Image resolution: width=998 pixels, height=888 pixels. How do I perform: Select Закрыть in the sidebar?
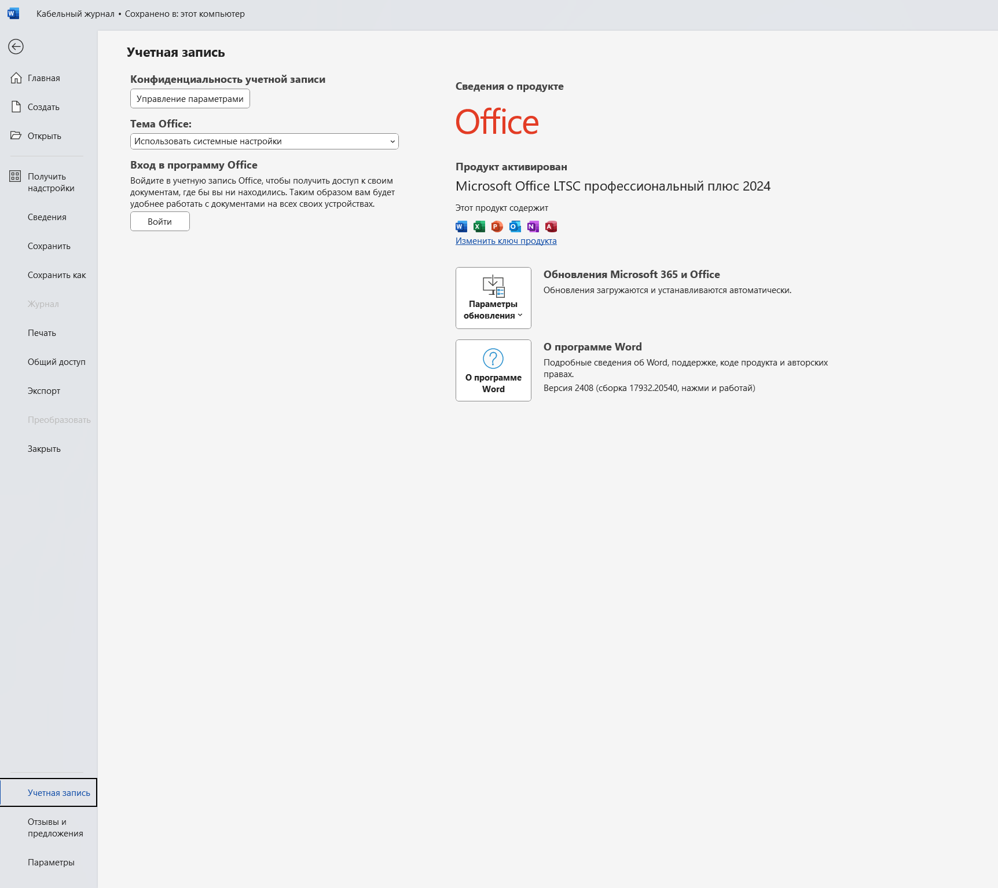click(49, 448)
